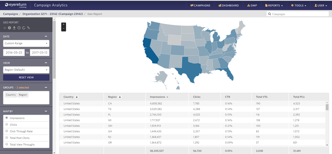Open the Custom Range date dropdown

26,43
